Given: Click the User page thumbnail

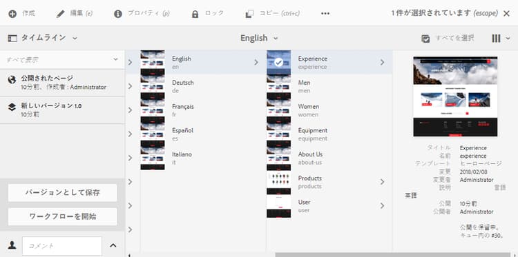Looking at the screenshot, I should (x=279, y=207).
